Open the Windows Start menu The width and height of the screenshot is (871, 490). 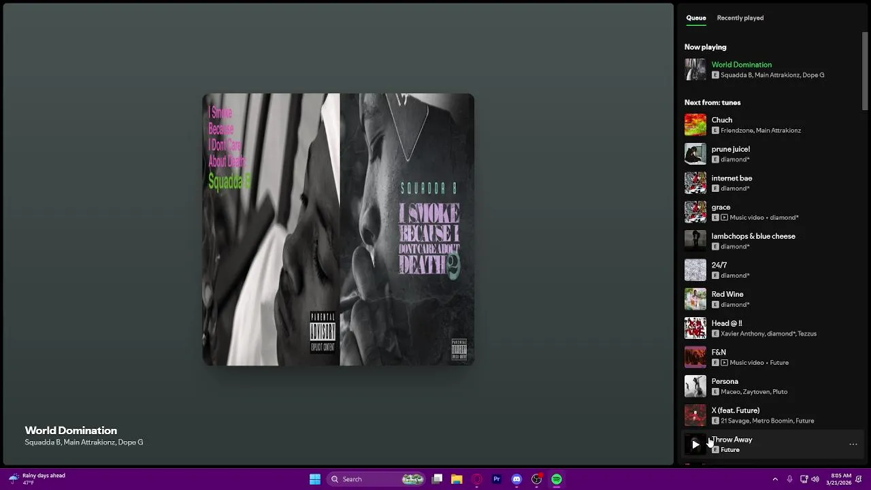coord(315,479)
